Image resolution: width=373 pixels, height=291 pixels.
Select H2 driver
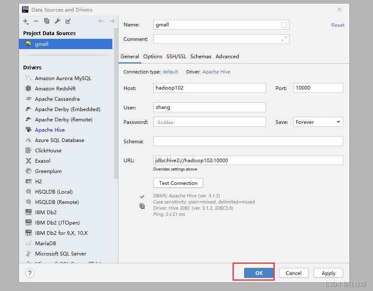(38, 181)
